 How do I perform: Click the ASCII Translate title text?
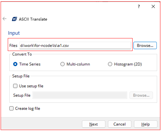33,19
